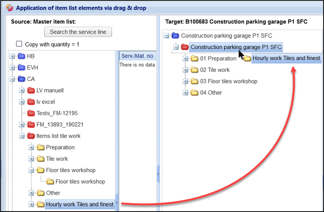This screenshot has height=212, width=324.
Task: Expand the 03 Floor tiles workshop node
Action: 185,81
